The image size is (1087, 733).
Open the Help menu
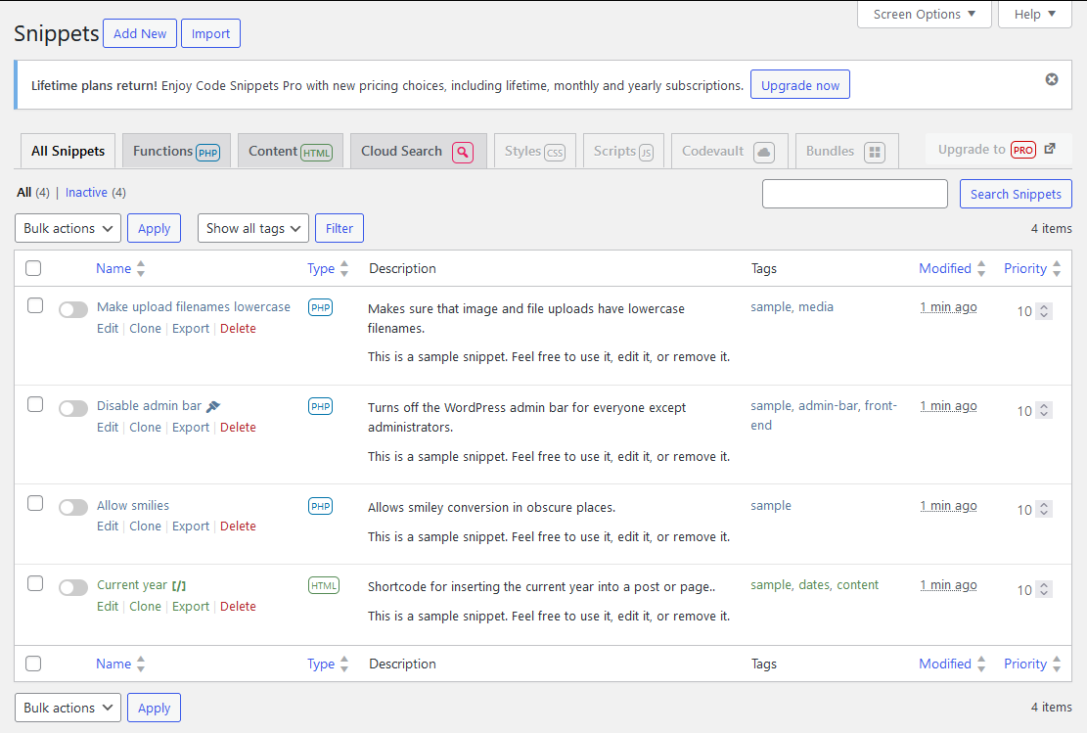tap(1034, 15)
